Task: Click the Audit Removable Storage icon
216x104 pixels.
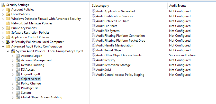Action: point(94,65)
